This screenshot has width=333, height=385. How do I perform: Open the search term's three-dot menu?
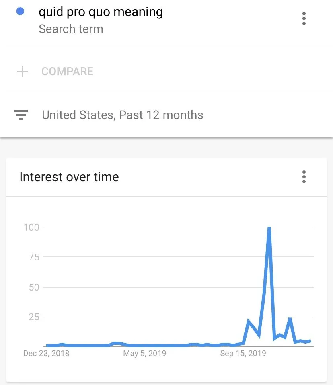pyautogui.click(x=304, y=18)
